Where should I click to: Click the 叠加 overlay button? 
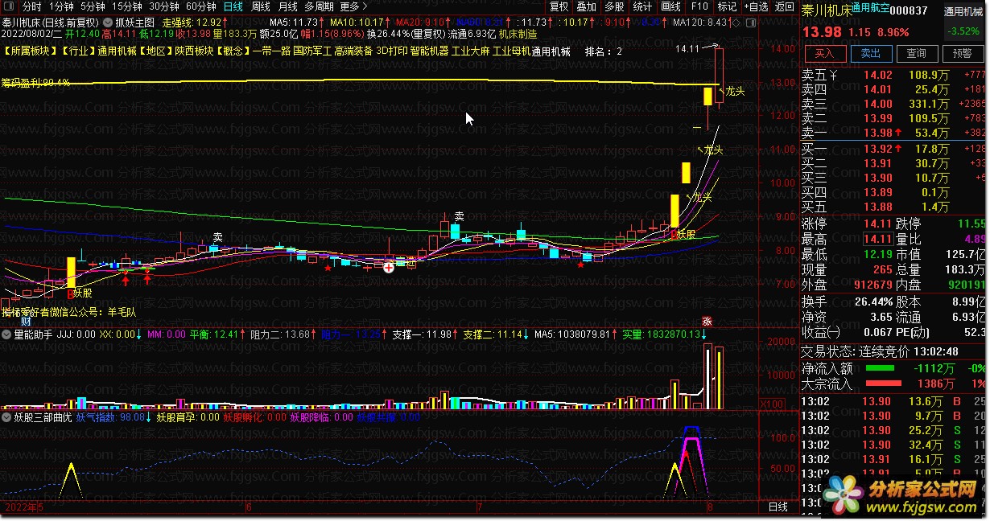(587, 6)
